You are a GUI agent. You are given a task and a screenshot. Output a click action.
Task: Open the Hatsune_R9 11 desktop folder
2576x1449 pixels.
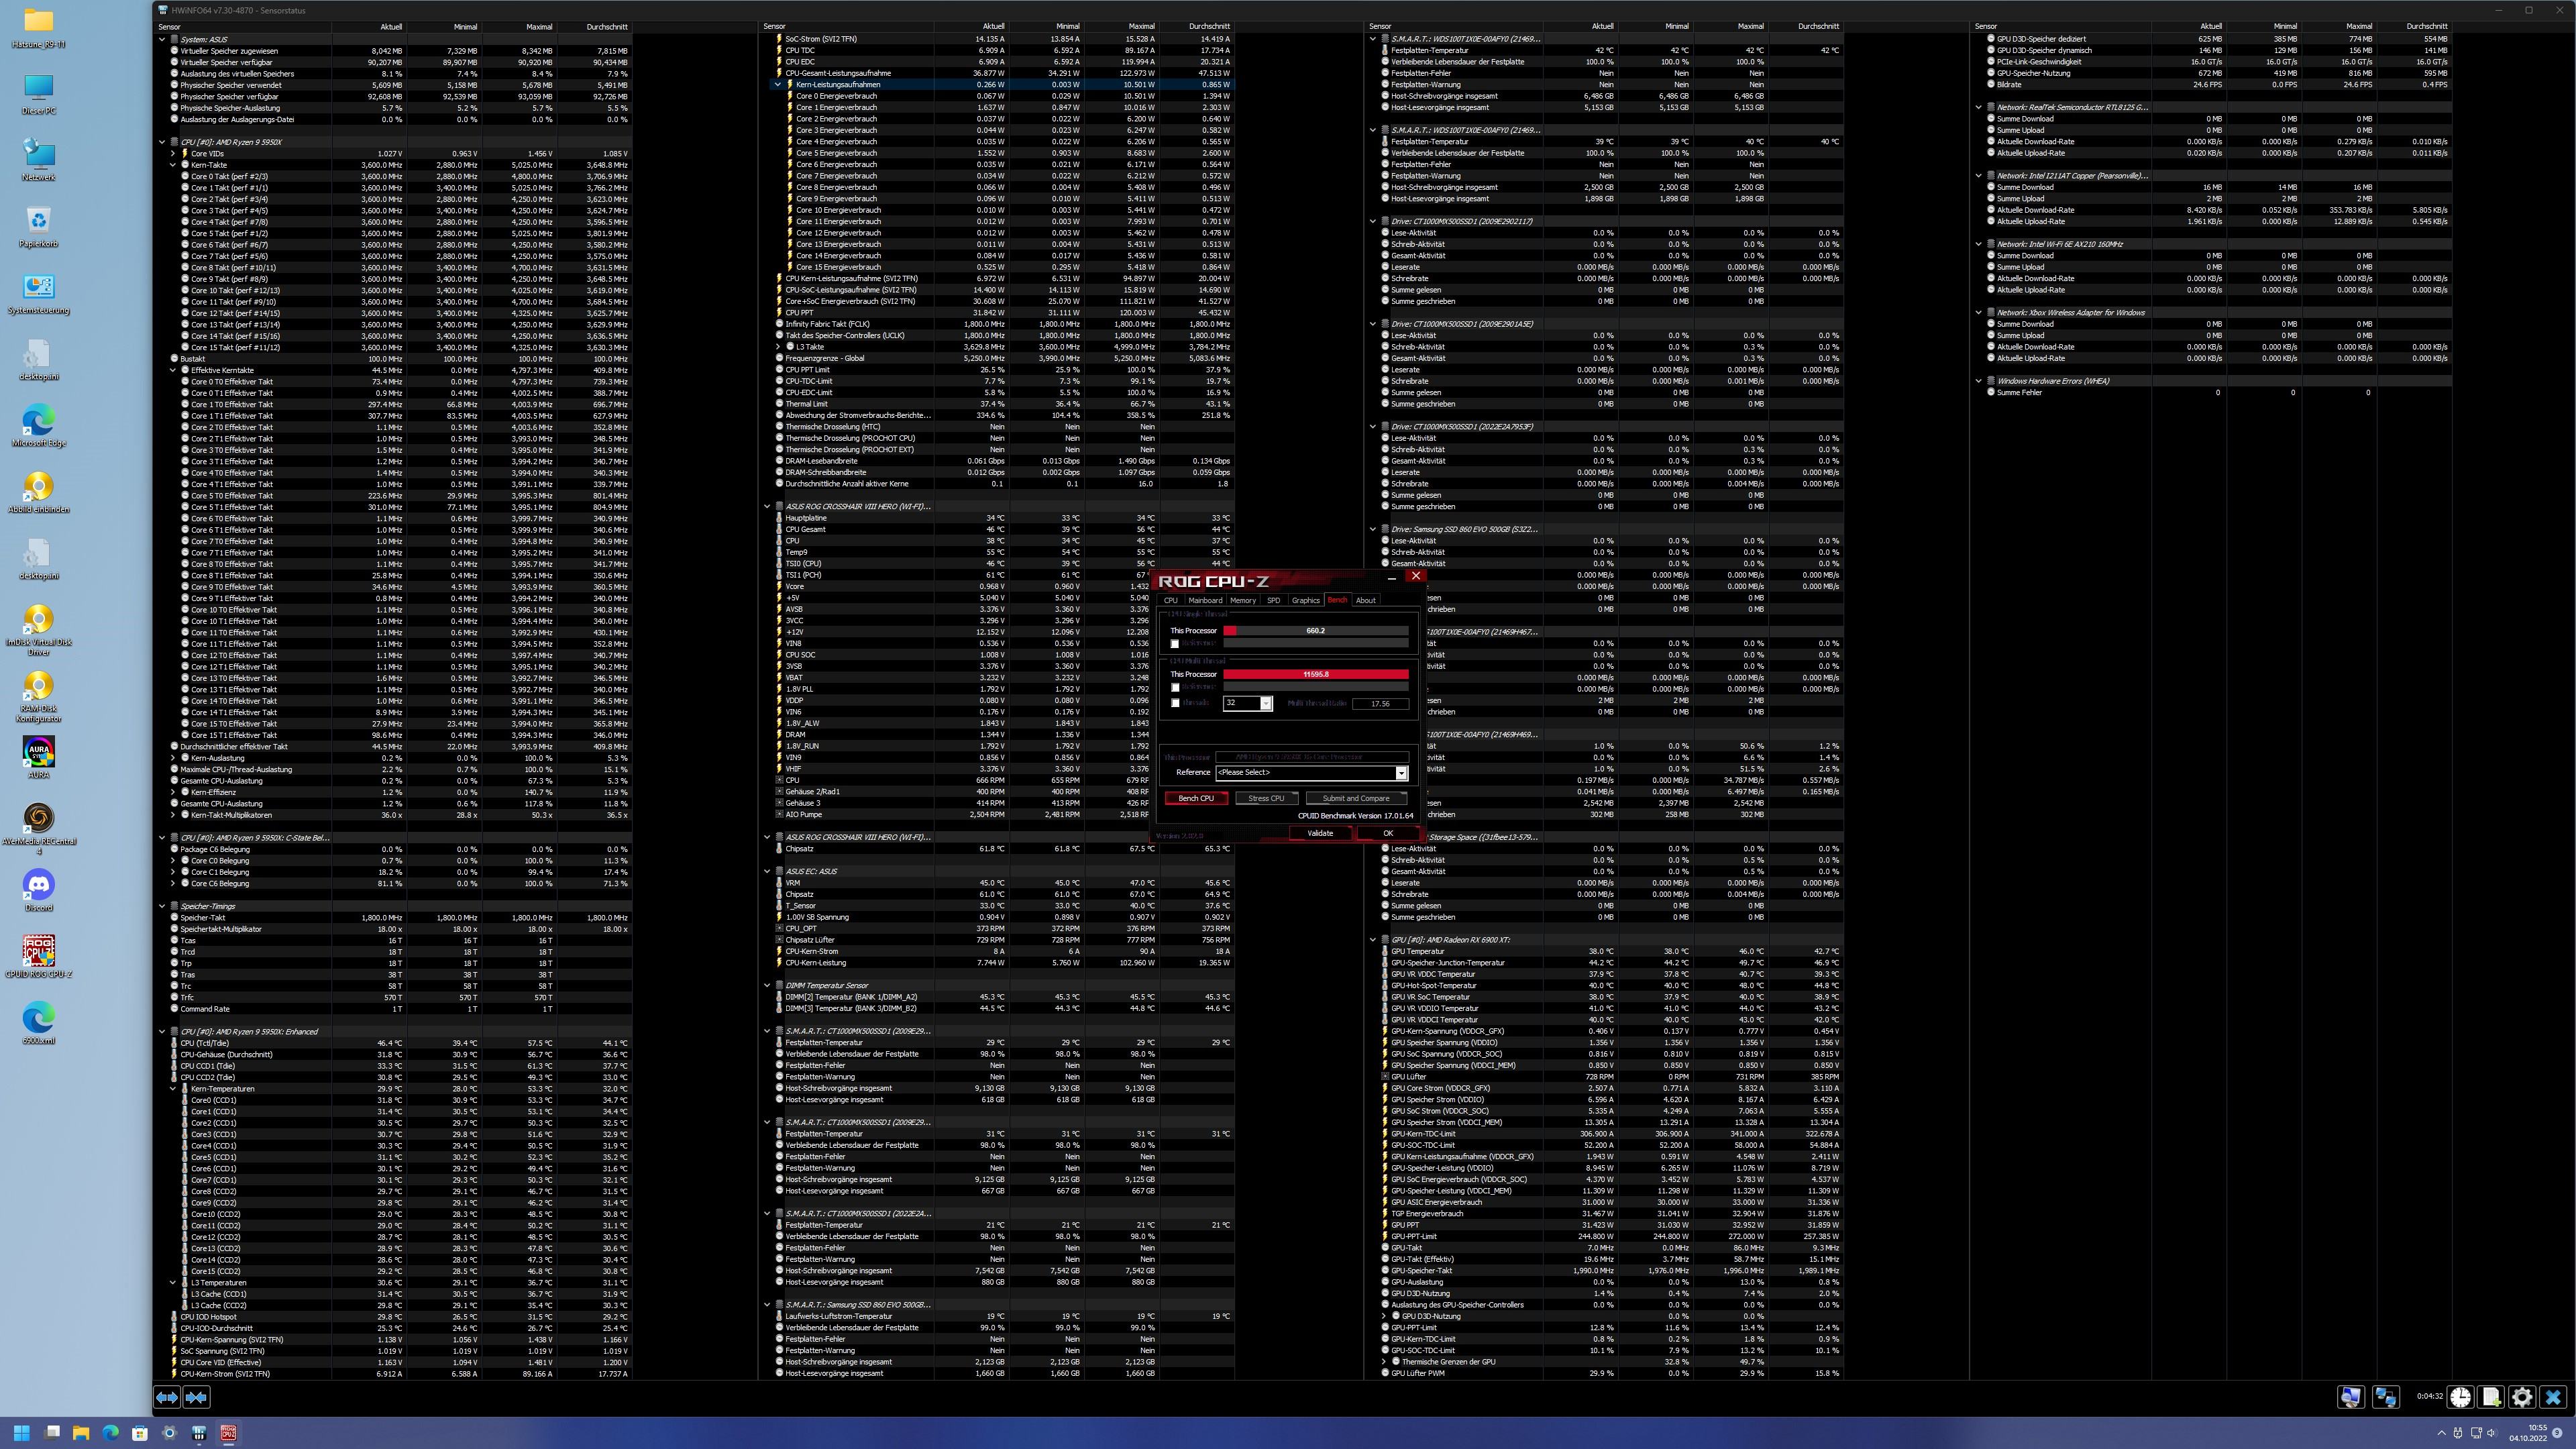38,27
